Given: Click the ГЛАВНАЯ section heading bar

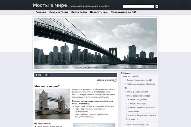Looking at the screenshot, I should [75, 75].
